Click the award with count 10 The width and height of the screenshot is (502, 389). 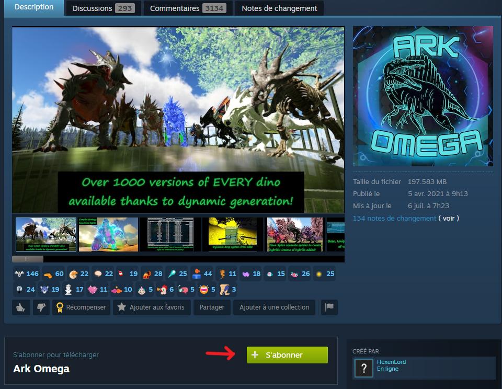(x=121, y=290)
